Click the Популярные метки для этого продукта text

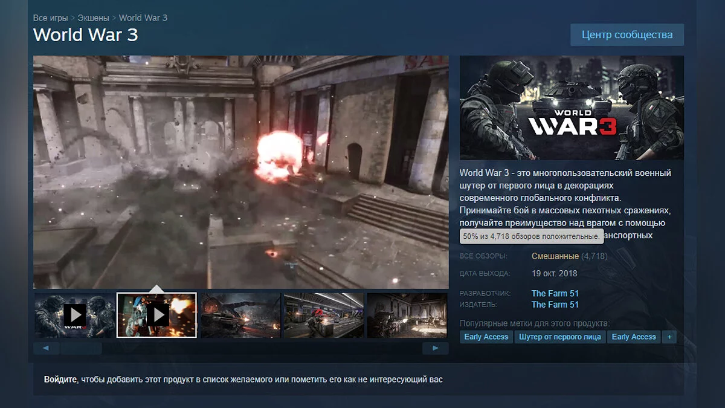pos(535,323)
